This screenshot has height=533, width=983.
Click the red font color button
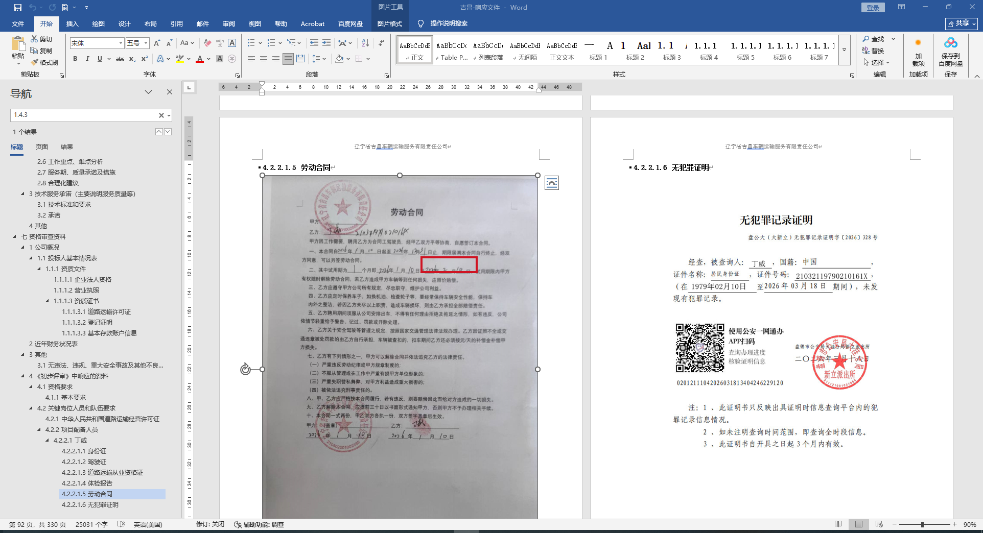pos(200,59)
